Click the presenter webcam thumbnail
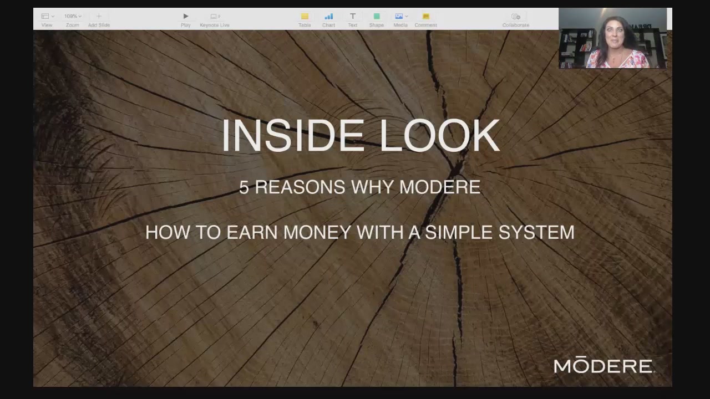Image resolution: width=710 pixels, height=399 pixels. tap(612, 38)
